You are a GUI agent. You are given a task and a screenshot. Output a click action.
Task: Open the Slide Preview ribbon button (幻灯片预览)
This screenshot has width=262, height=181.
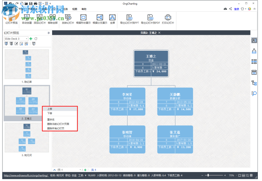pyautogui.click(x=12, y=19)
